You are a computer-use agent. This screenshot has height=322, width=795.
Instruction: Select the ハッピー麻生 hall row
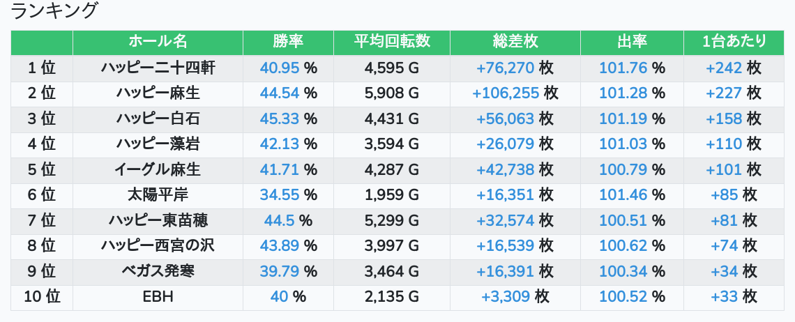(x=158, y=93)
